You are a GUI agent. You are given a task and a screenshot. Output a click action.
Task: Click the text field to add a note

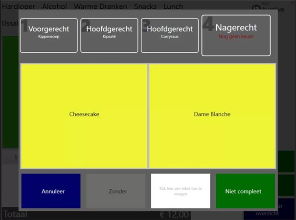[x=181, y=191]
